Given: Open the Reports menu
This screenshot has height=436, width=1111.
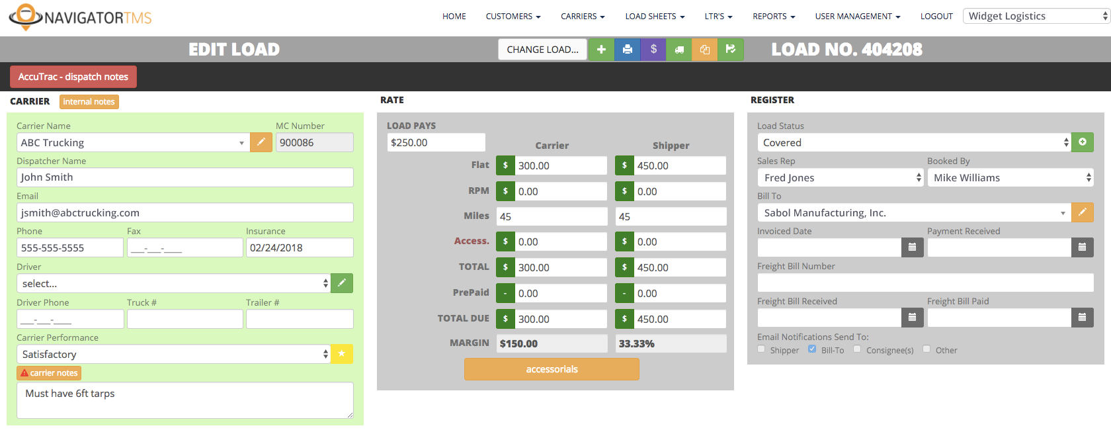Looking at the screenshot, I should tap(774, 17).
